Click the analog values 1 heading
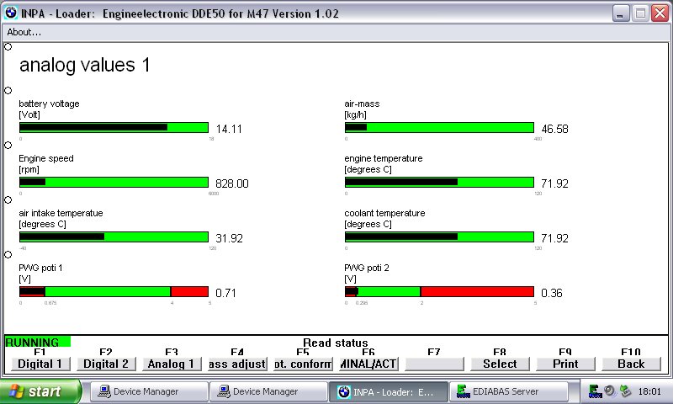This screenshot has height=404, width=689. click(x=85, y=65)
